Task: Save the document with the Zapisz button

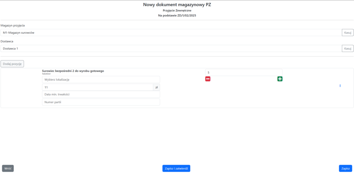Action: (x=345, y=168)
